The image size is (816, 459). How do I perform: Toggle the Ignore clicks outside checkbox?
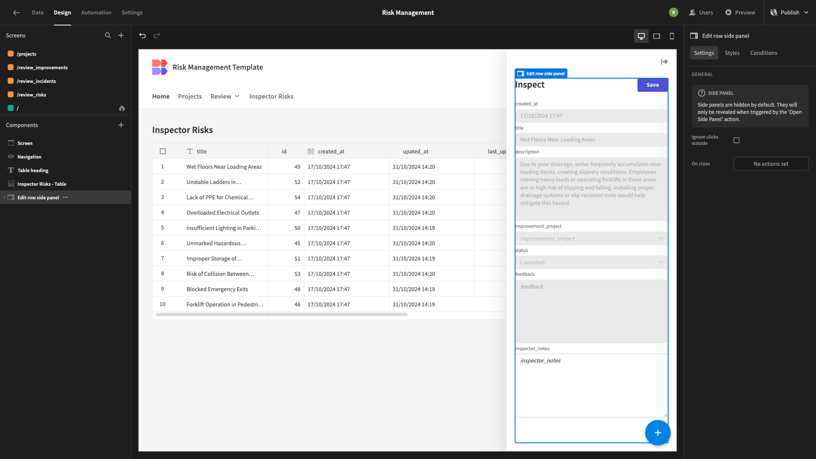tap(737, 140)
